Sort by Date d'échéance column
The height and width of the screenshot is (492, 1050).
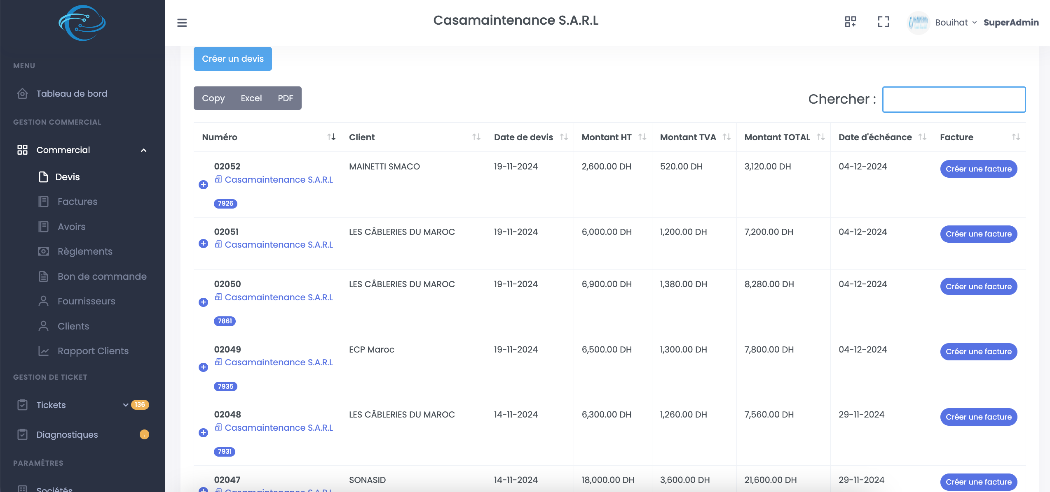coord(881,137)
